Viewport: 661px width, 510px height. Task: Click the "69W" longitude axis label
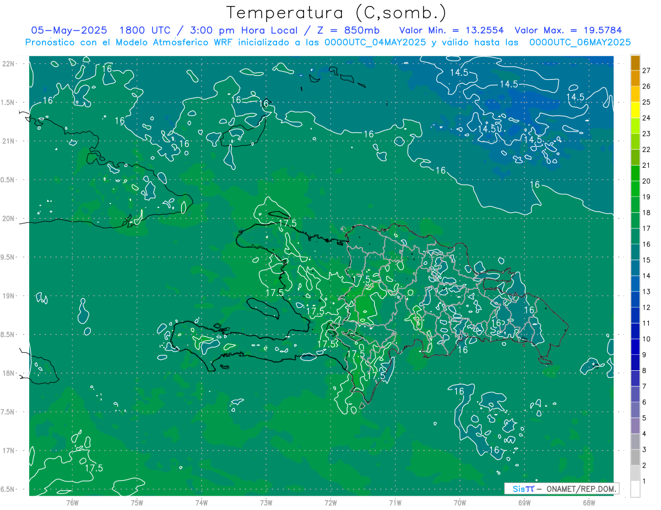pos(524,502)
